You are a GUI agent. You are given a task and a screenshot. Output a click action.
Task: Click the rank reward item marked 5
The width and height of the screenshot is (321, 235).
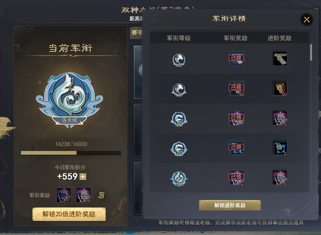point(64,195)
